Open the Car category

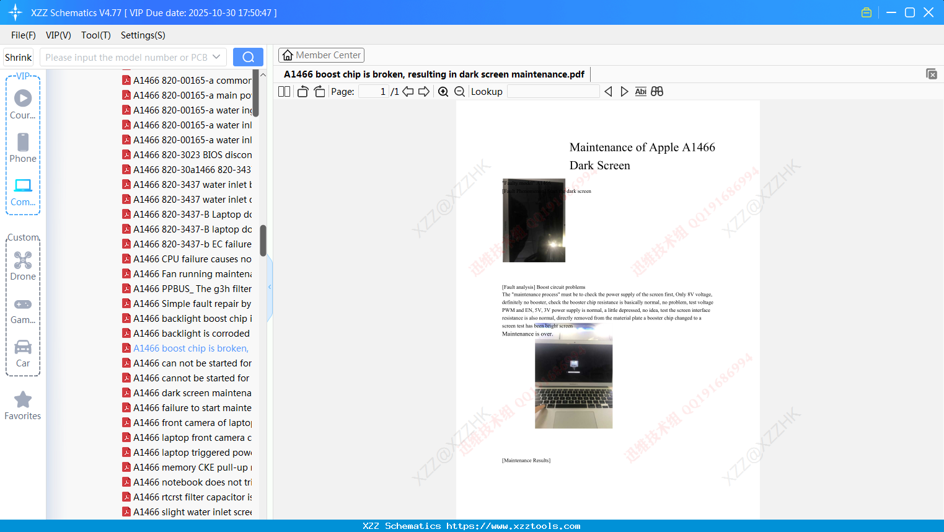pos(23,353)
